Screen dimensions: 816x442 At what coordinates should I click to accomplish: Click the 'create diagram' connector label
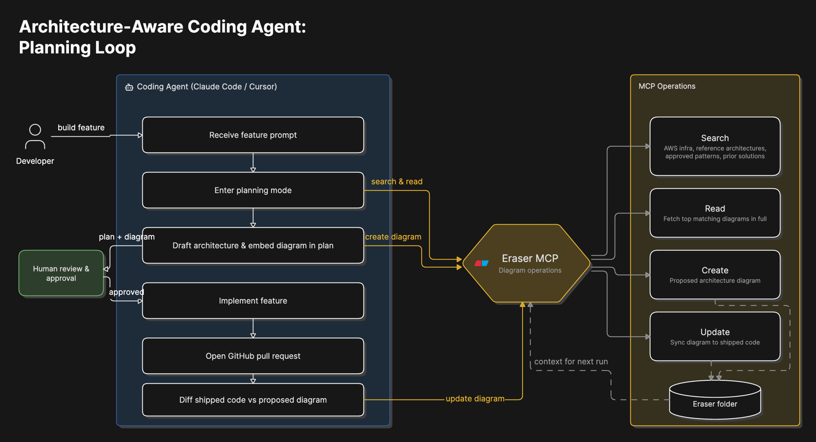[393, 237]
